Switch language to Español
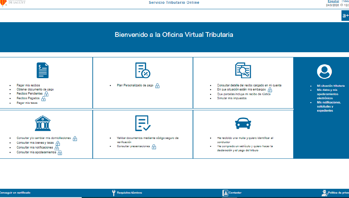Viewport: 349px width, 198px height. click(333, 1)
